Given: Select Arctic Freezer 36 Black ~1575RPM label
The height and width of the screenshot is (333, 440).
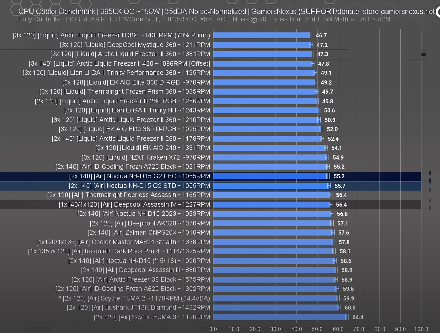Looking at the screenshot, I should (141, 279).
